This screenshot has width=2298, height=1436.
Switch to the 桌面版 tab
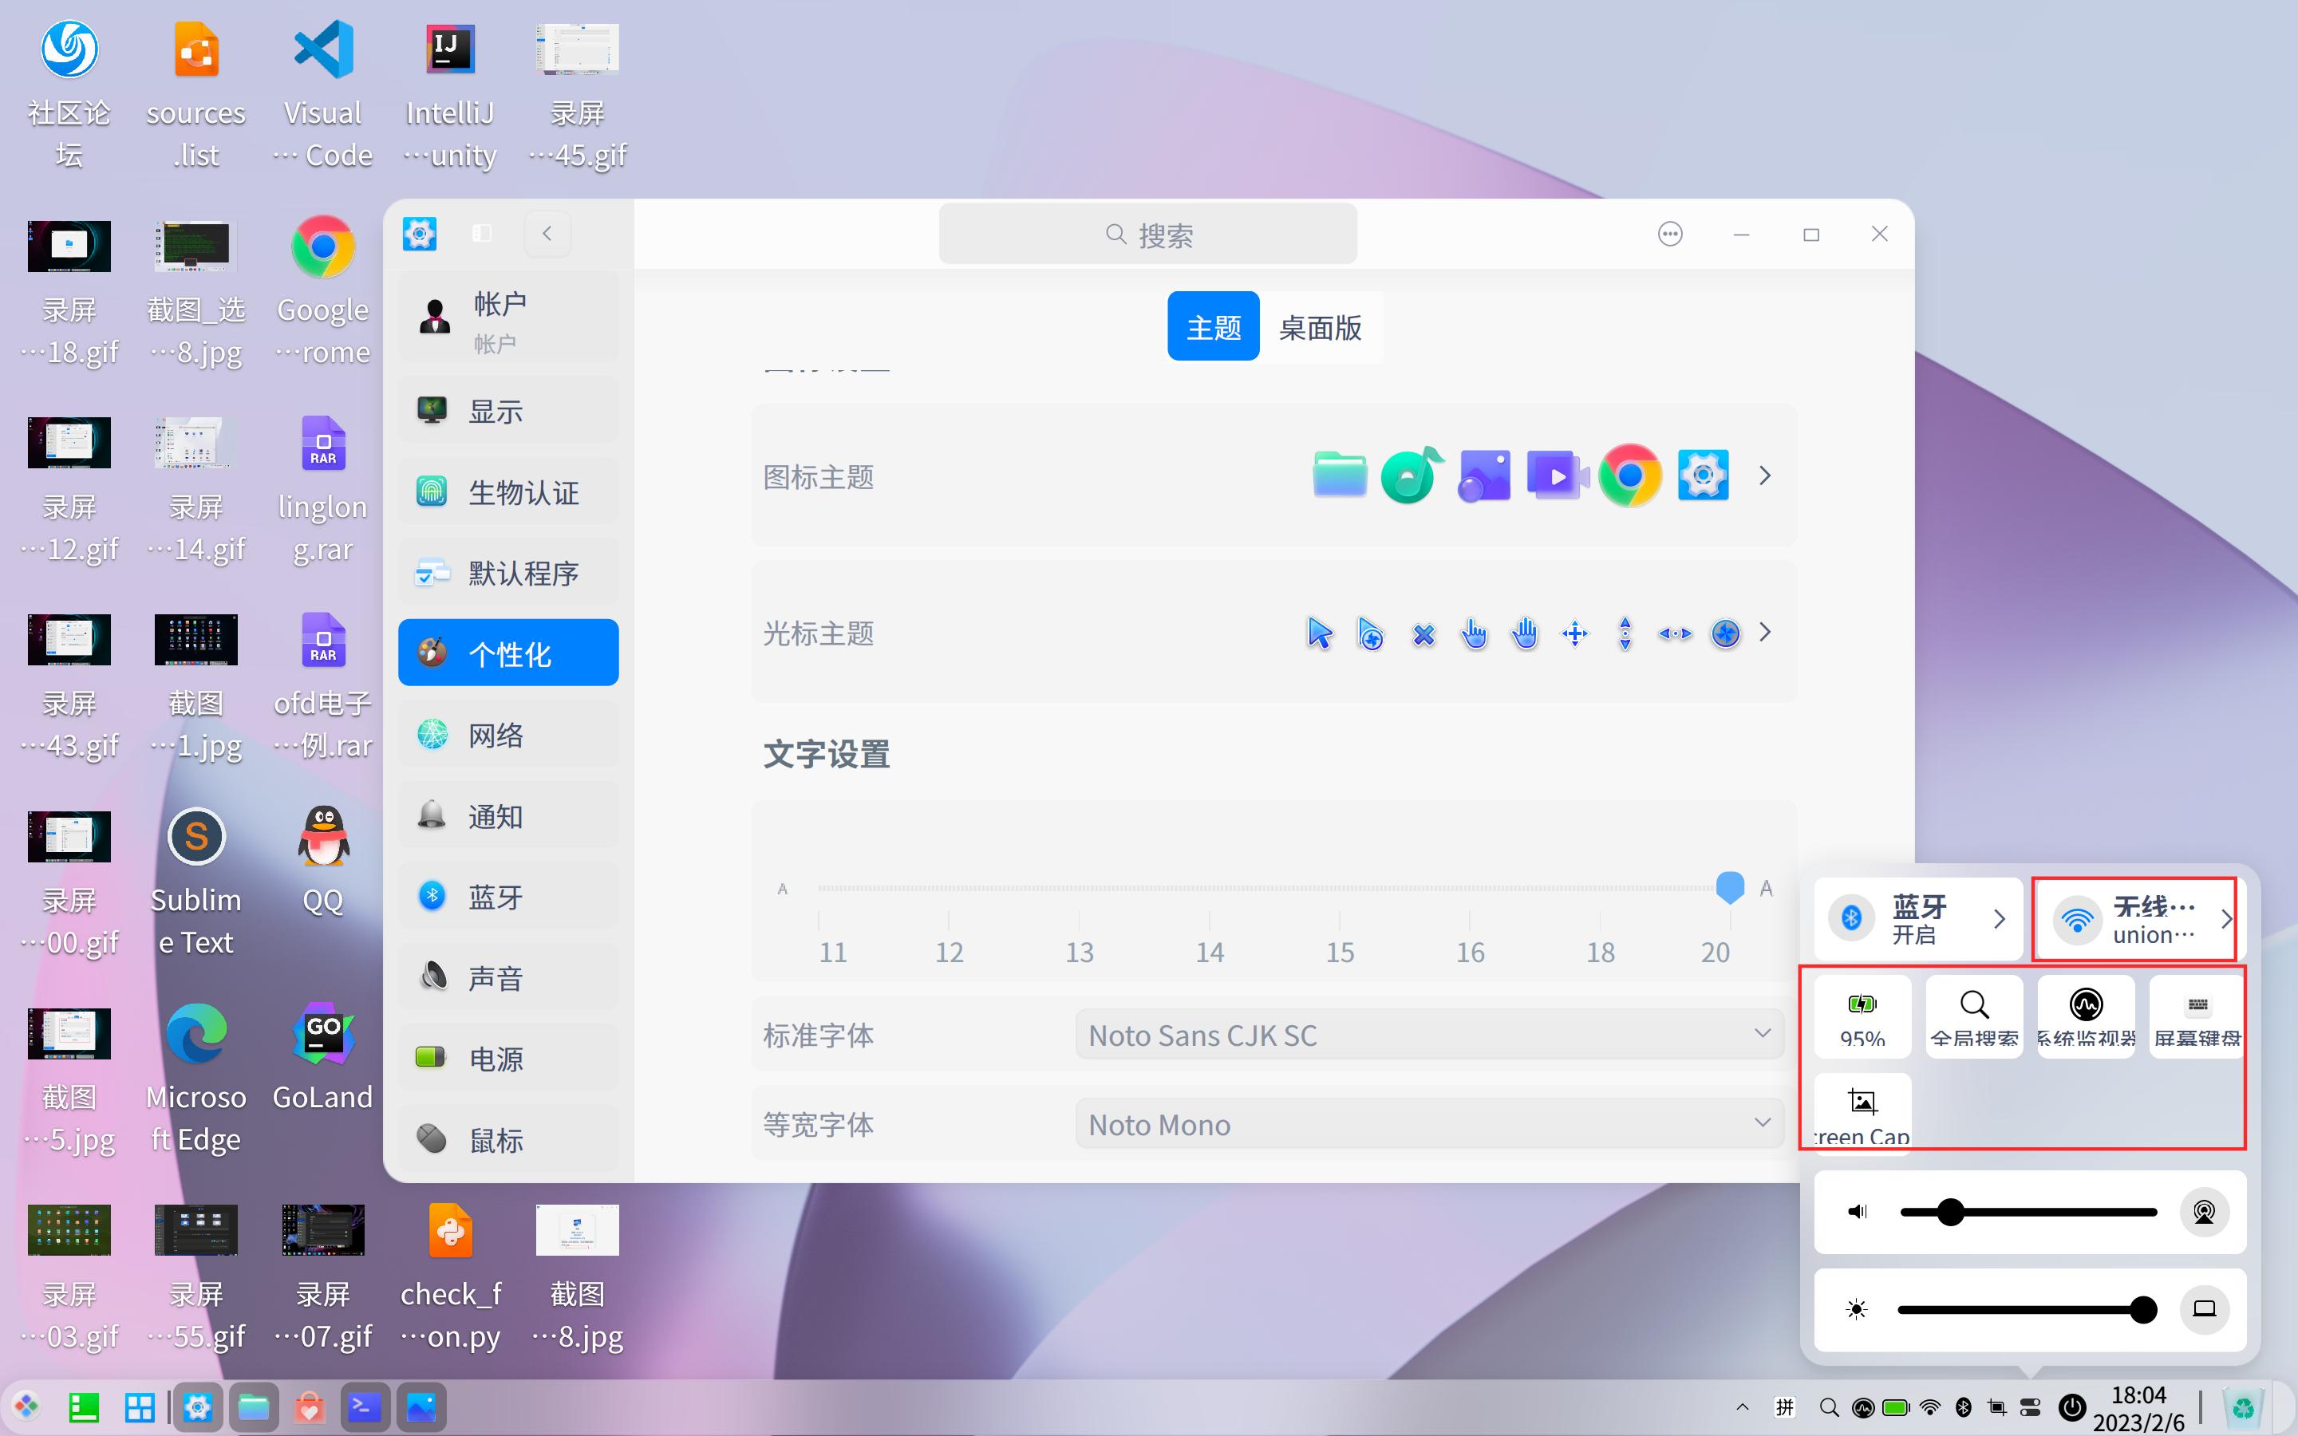[1319, 325]
